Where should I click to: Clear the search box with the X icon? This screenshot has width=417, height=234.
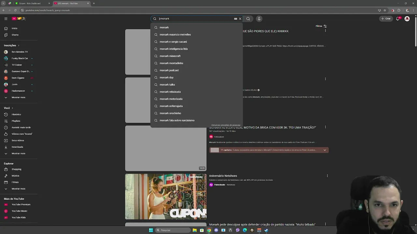(x=240, y=19)
